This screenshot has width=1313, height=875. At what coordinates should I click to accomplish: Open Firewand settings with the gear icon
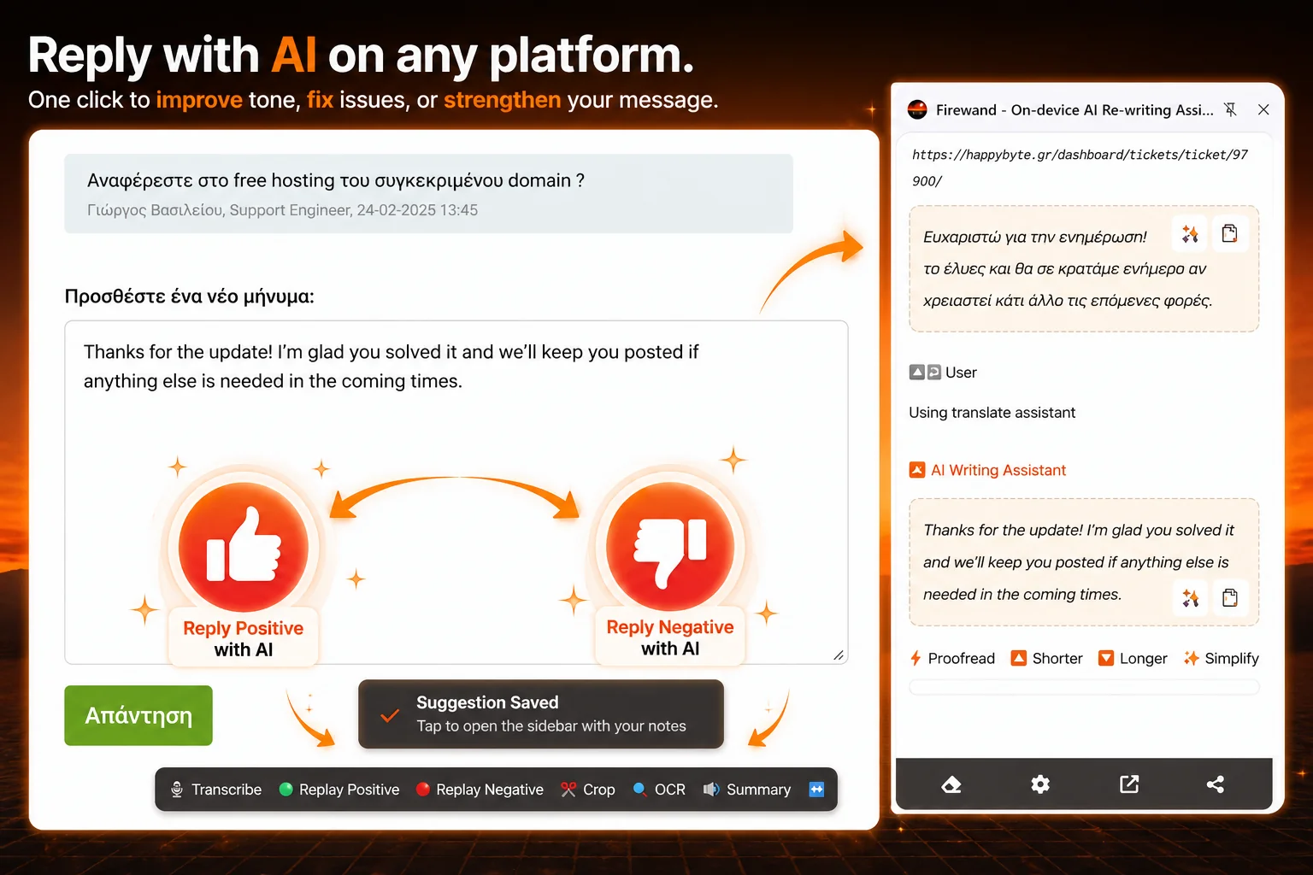pos(1039,784)
